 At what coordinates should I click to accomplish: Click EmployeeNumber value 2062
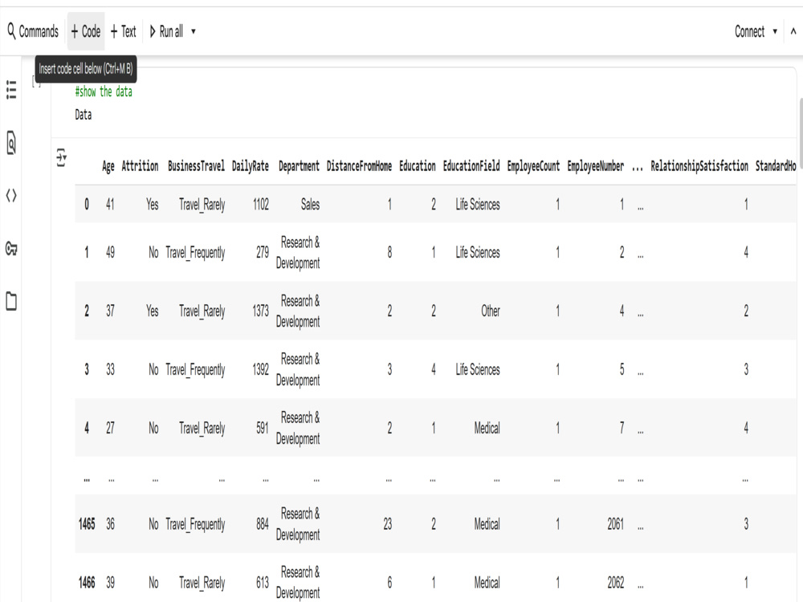(616, 583)
